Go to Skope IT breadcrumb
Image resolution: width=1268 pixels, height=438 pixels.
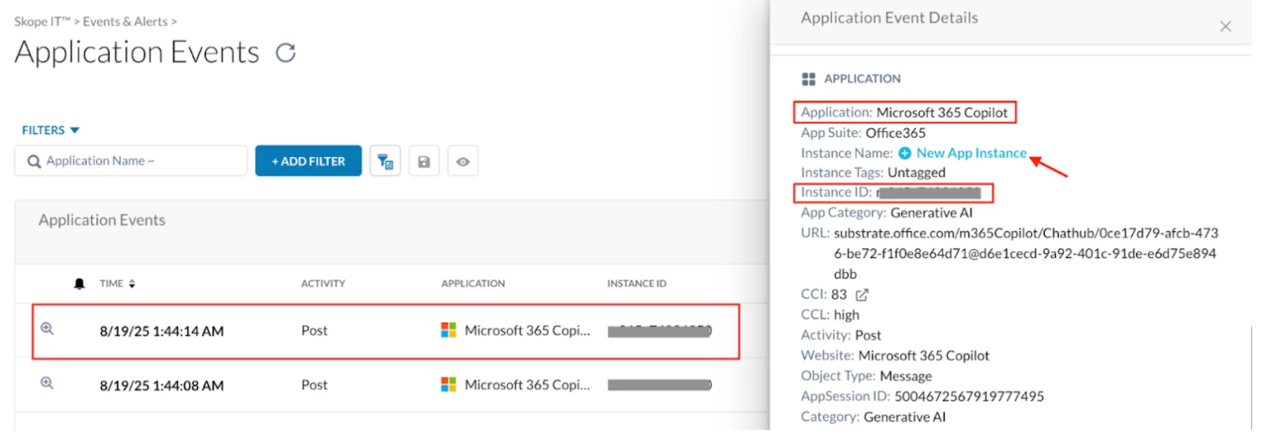[x=42, y=21]
